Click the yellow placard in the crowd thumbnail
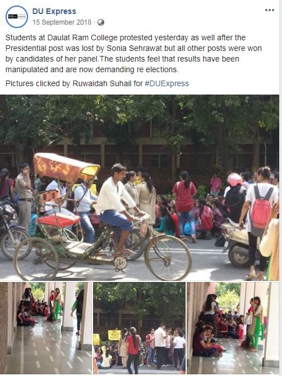Image resolution: width=282 pixels, height=376 pixels. click(x=114, y=335)
